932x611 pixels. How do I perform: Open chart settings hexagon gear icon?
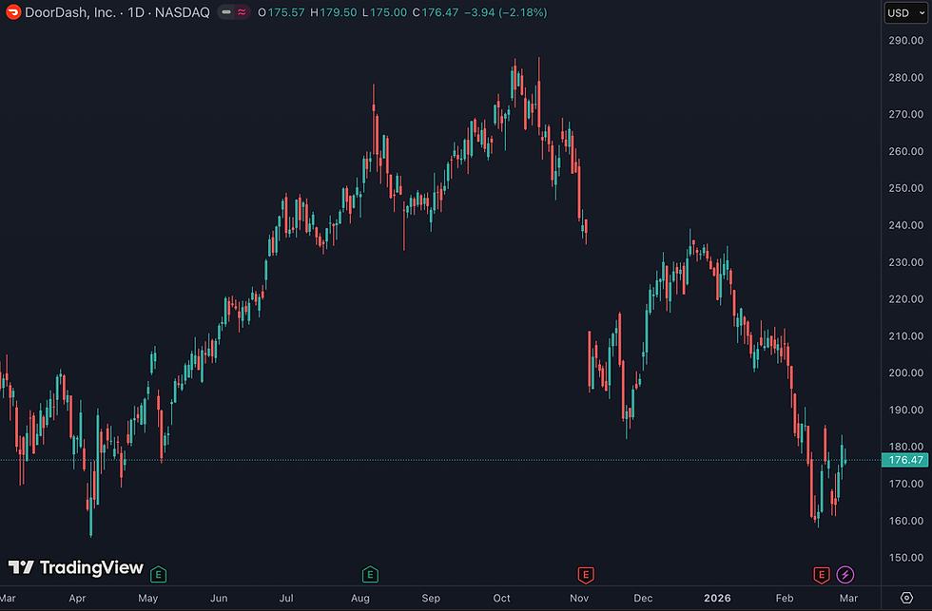pyautogui.click(x=906, y=598)
